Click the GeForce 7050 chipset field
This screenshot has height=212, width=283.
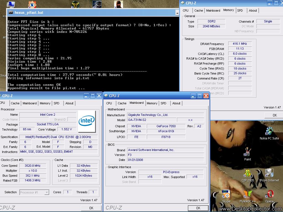coord(166,126)
